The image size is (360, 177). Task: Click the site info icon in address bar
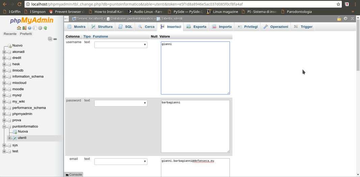pyautogui.click(x=28, y=4)
